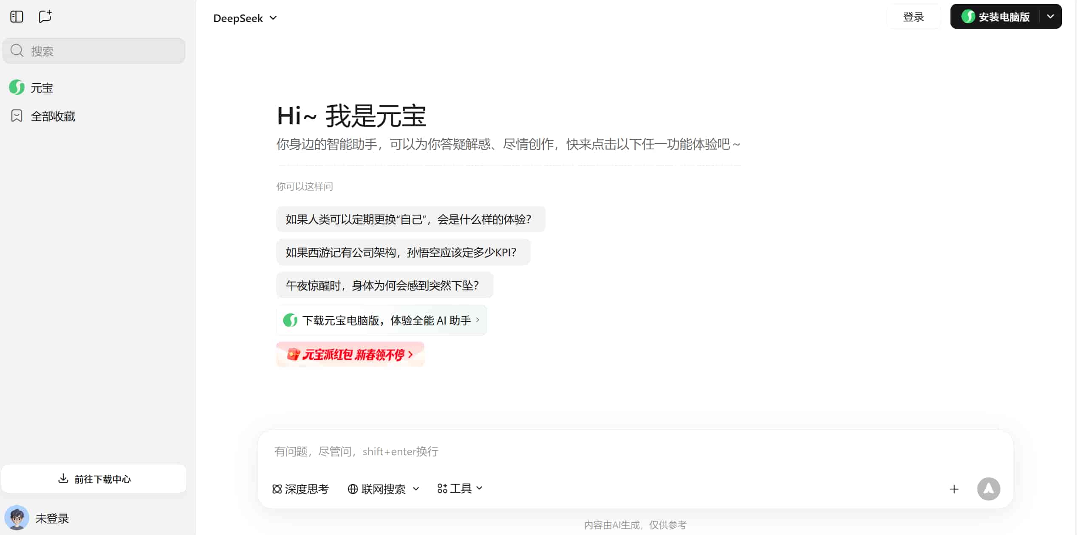1077x535 pixels.
Task: Toggle 深度思考 deep thinking mode
Action: pyautogui.click(x=300, y=489)
